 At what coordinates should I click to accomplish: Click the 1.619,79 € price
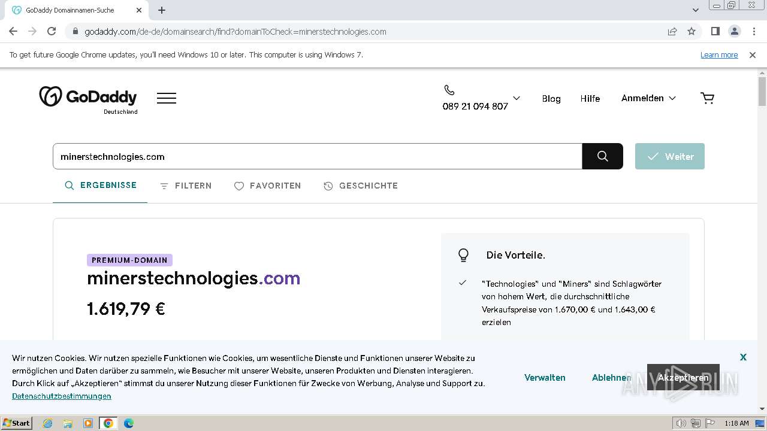(x=126, y=309)
